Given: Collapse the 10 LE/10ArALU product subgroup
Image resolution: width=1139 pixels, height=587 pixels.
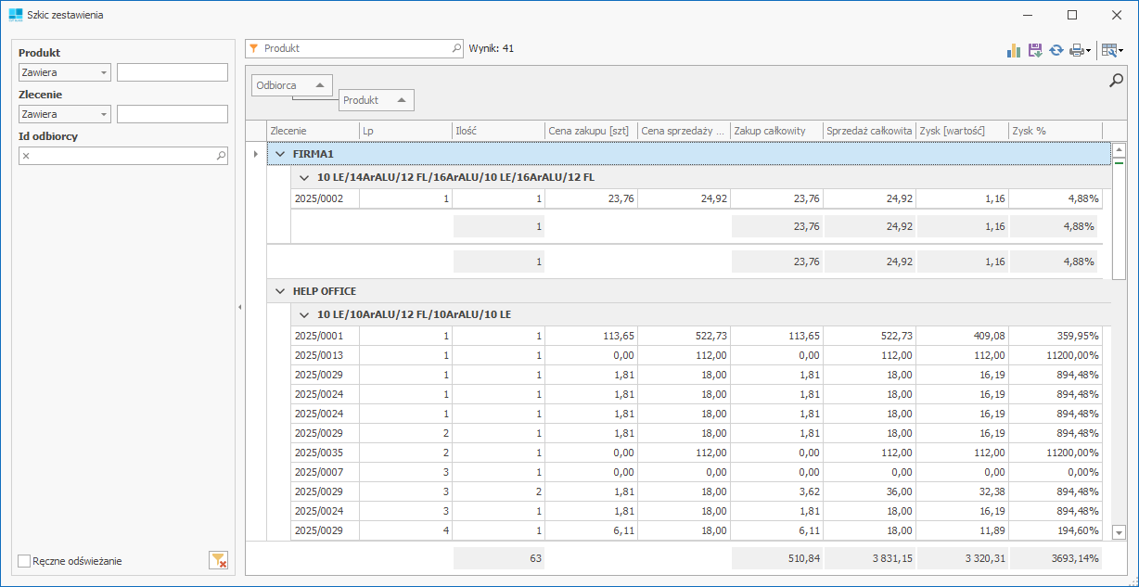Looking at the screenshot, I should (303, 314).
